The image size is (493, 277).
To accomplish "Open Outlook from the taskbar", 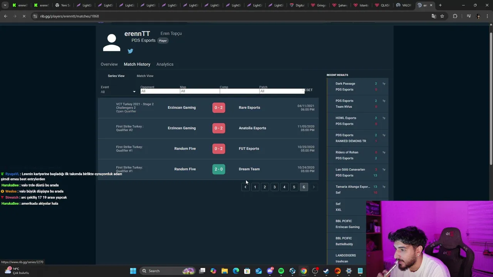I will [258, 271].
